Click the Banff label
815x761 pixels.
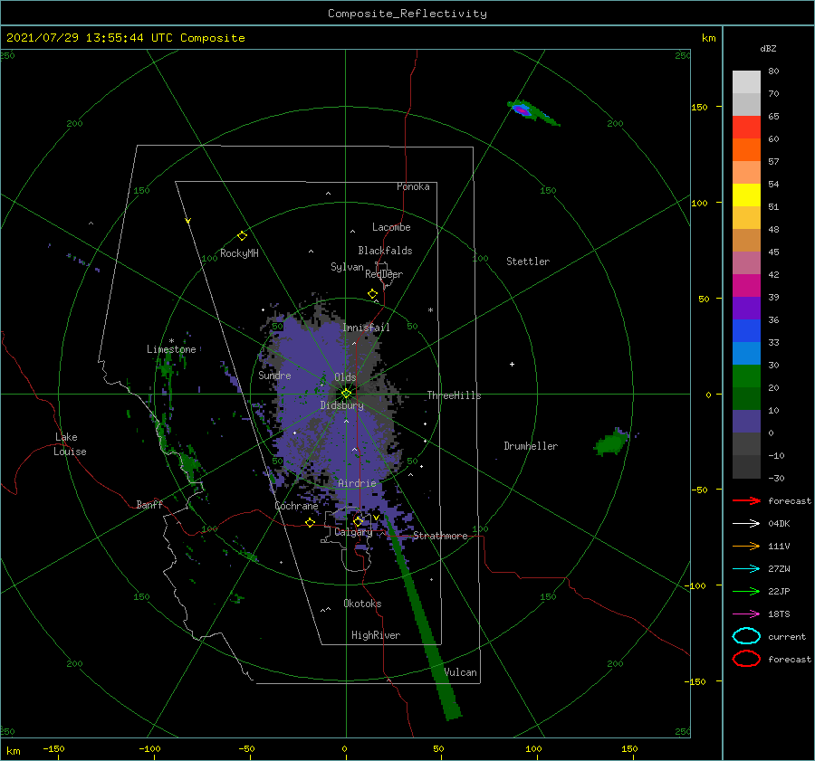(x=149, y=504)
